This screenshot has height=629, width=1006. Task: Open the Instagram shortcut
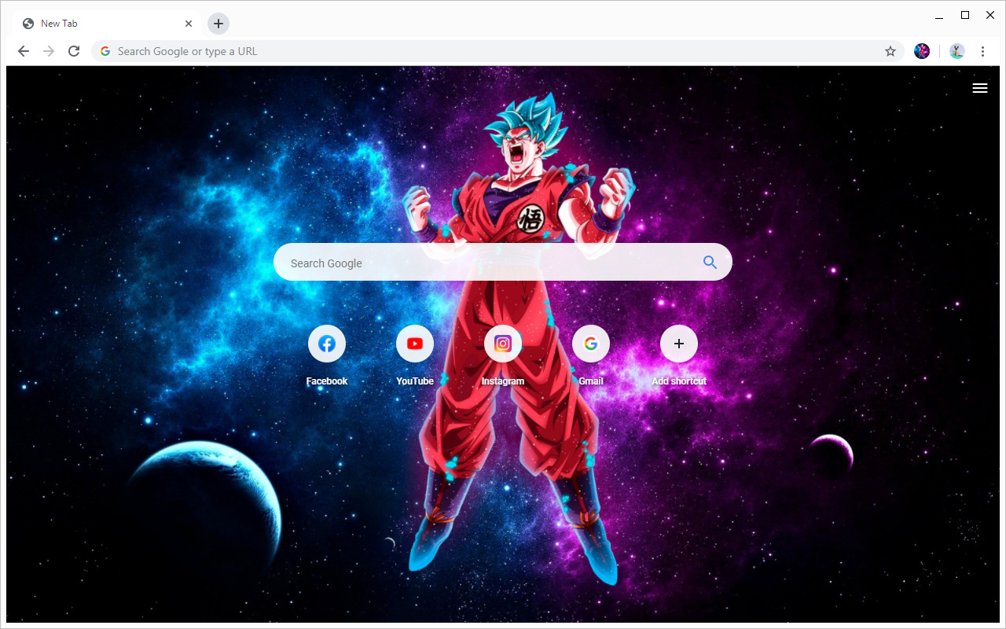[503, 344]
